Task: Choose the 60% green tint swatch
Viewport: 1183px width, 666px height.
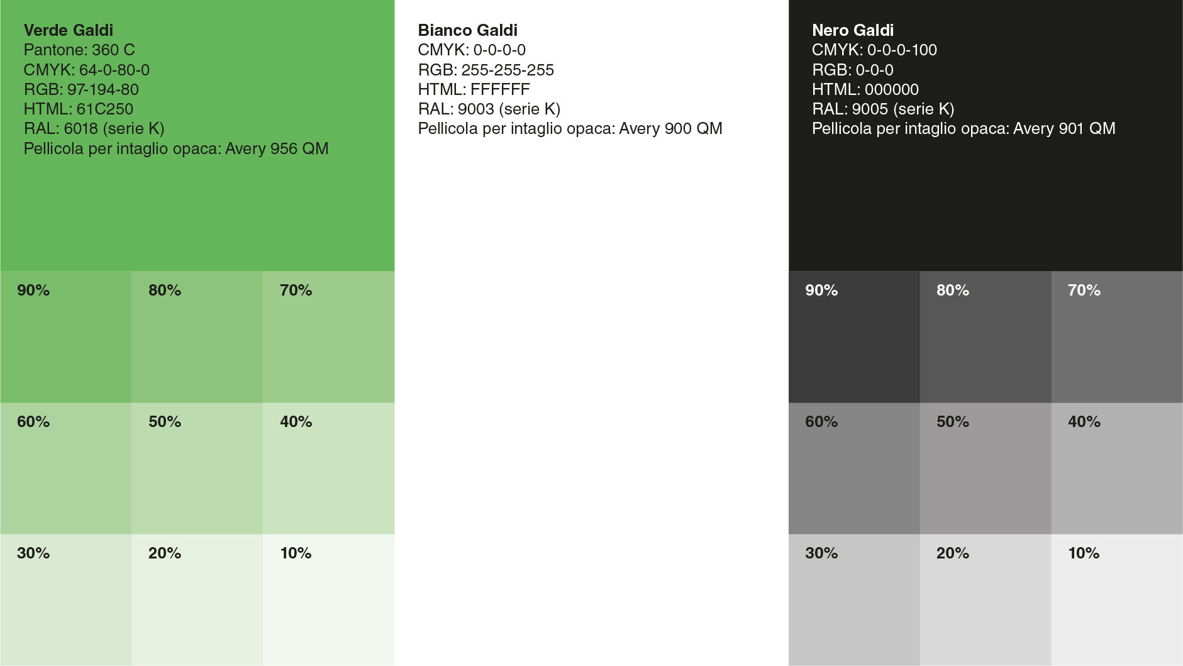Action: point(66,469)
